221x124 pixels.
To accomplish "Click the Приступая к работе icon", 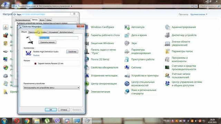I will click(127, 60).
